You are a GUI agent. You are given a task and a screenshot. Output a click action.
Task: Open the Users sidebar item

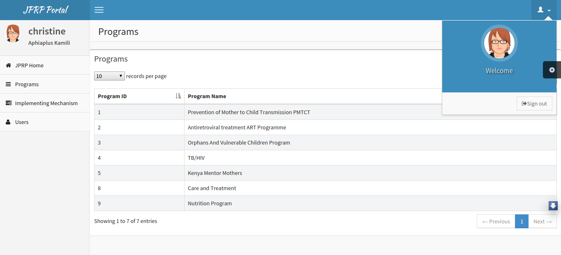[x=45, y=122]
